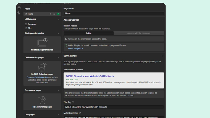Click the green status badge on Home row
Image resolution: width=210 pixels, height=118 pixels.
[x=58, y=14]
